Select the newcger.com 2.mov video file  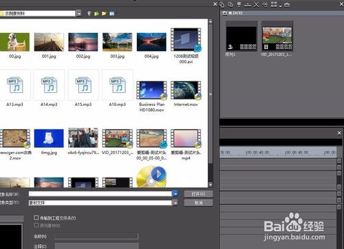pos(15,138)
